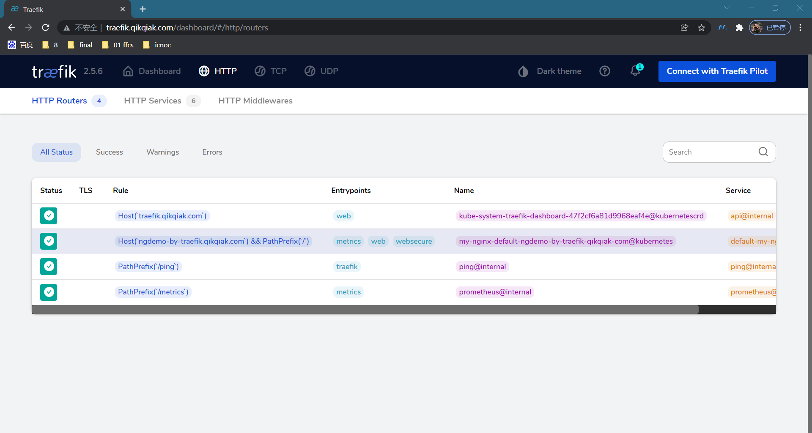Click the Entrypoints column header

351,191
